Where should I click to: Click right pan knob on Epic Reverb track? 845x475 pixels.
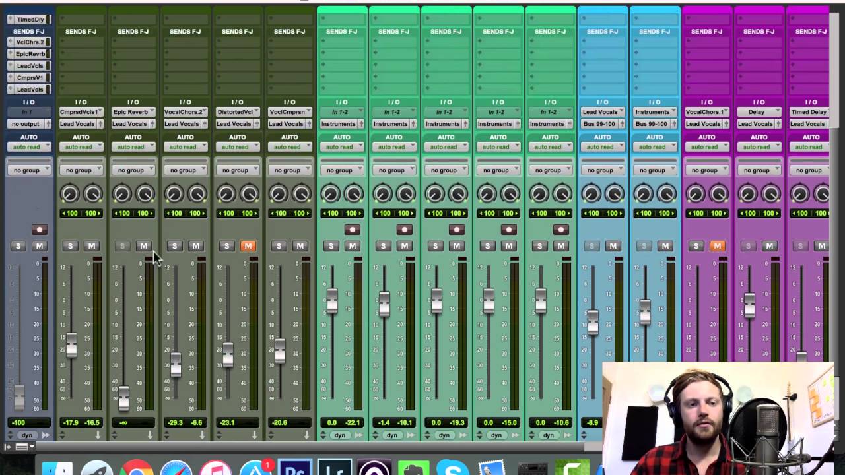point(145,194)
